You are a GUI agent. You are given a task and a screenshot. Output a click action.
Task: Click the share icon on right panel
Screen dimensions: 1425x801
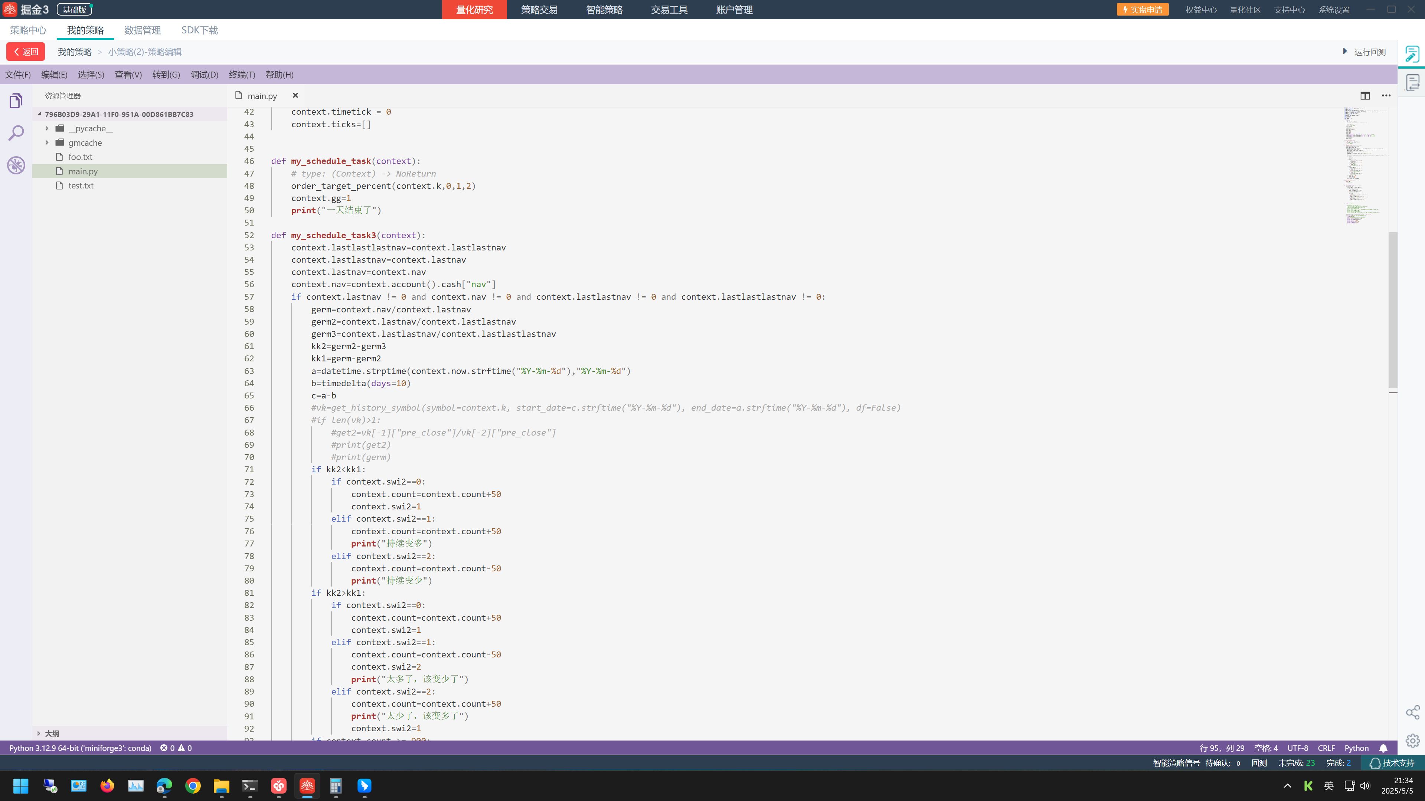click(1412, 712)
